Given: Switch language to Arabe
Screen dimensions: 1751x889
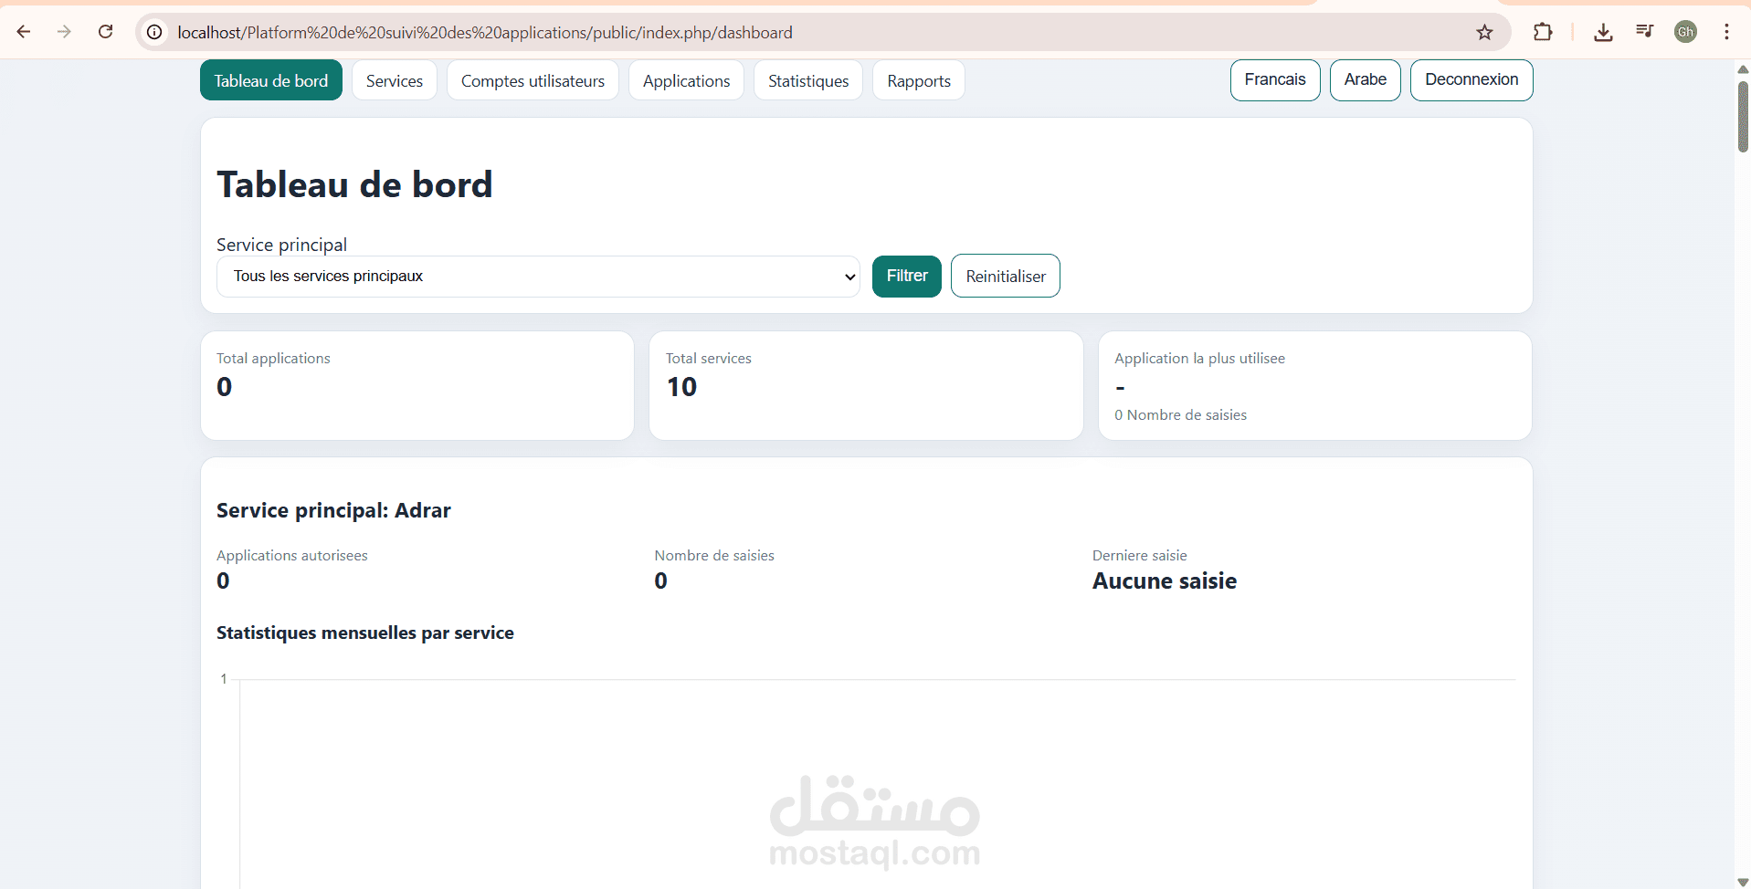Looking at the screenshot, I should [1365, 79].
